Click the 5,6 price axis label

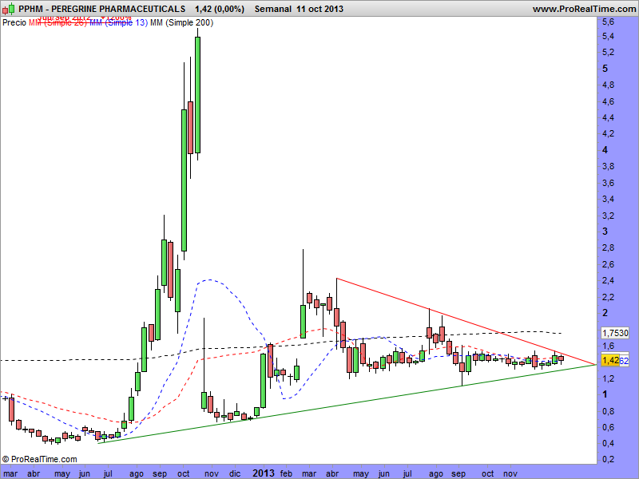[608, 22]
